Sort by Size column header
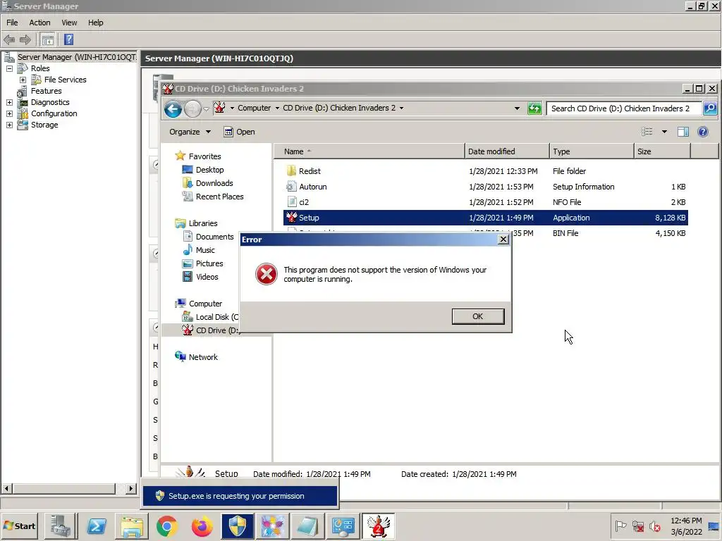This screenshot has height=541, width=722. tap(662, 151)
